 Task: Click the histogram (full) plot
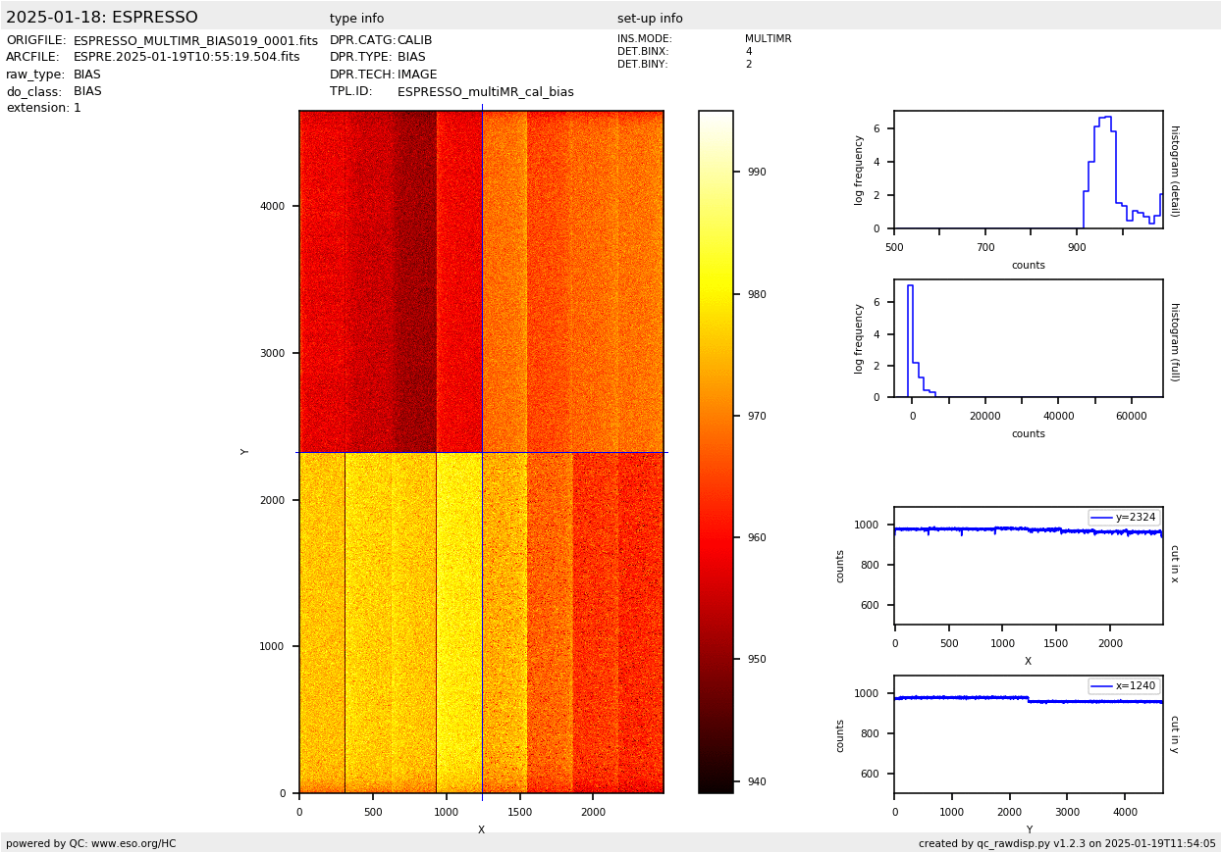1028,338
